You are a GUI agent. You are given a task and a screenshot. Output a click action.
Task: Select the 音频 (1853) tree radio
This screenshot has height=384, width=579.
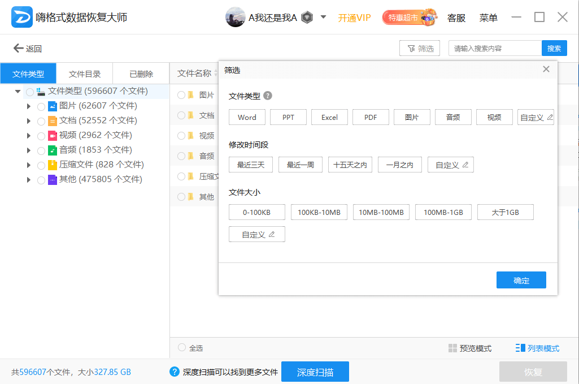41,151
